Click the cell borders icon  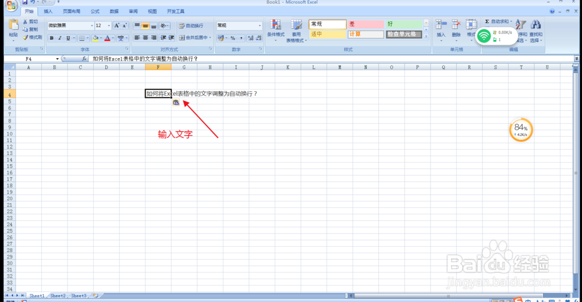pyautogui.click(x=81, y=38)
